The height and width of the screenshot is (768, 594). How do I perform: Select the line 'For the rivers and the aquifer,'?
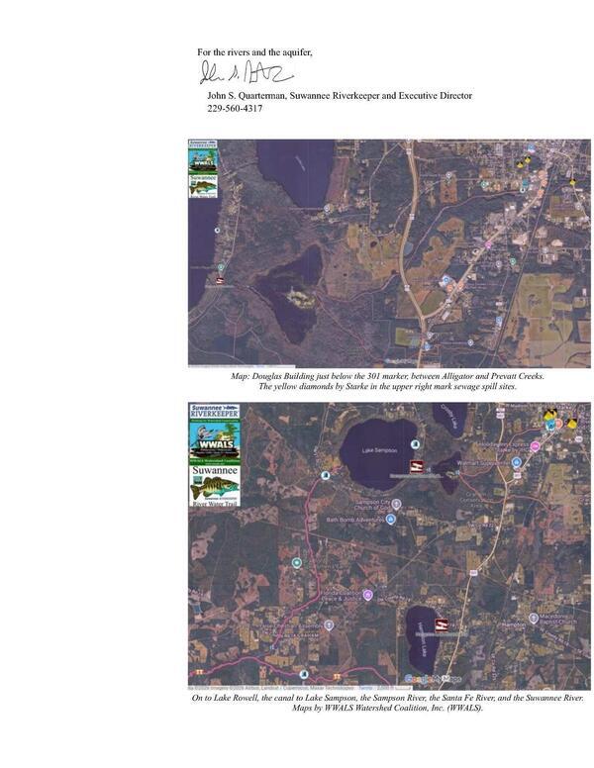254,51
